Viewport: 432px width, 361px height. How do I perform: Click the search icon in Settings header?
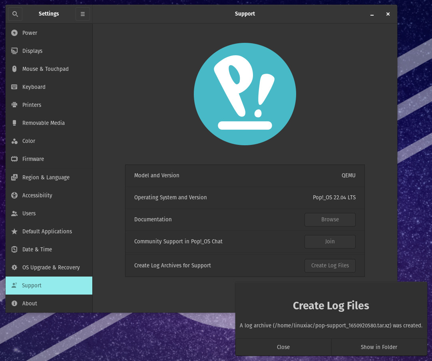pyautogui.click(x=15, y=14)
